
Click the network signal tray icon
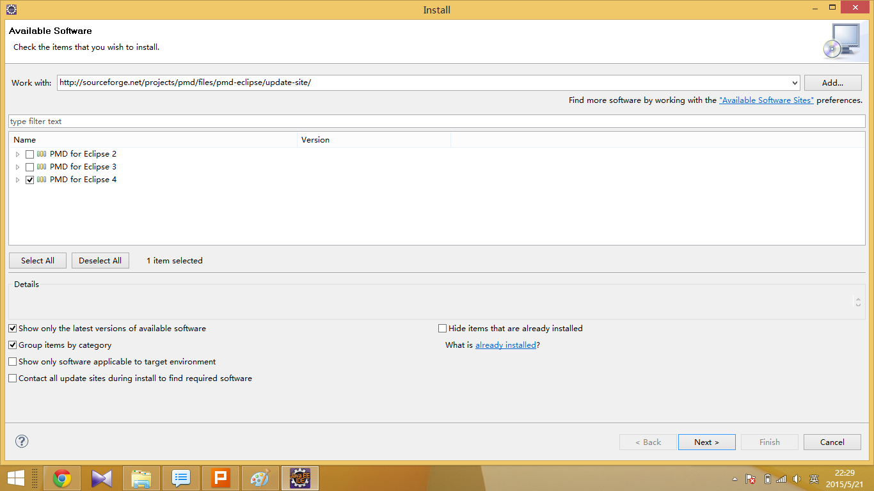coord(781,479)
